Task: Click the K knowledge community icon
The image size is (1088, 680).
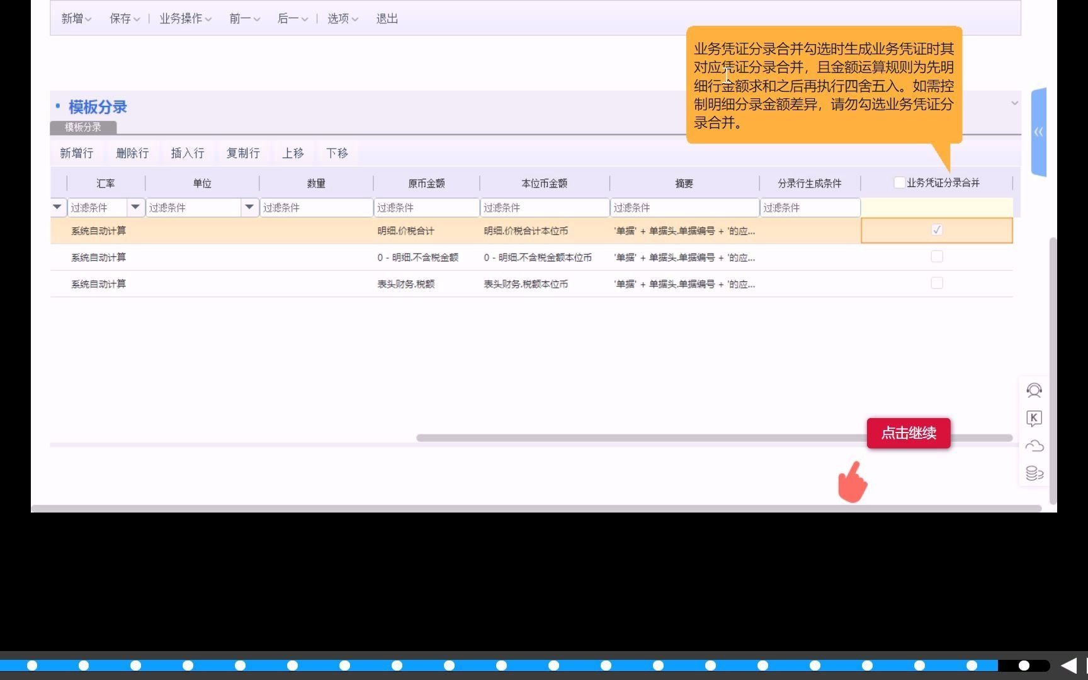Action: [1034, 418]
